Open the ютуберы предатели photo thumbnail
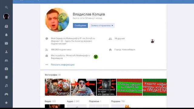The image size is (194, 109). click(x=129, y=87)
